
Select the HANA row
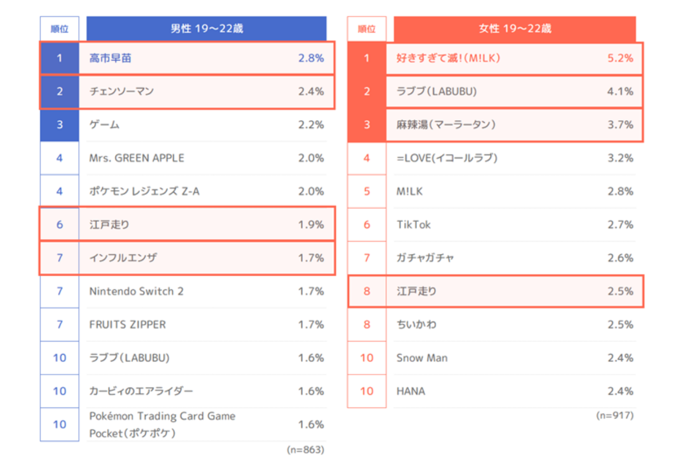coord(411,391)
